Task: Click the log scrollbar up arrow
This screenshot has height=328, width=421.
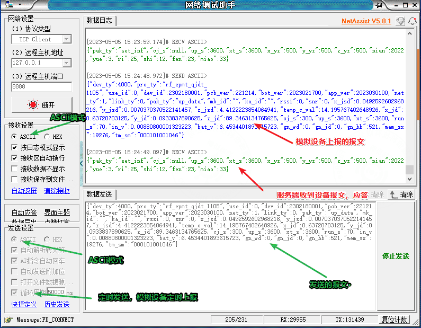Action: (x=409, y=33)
